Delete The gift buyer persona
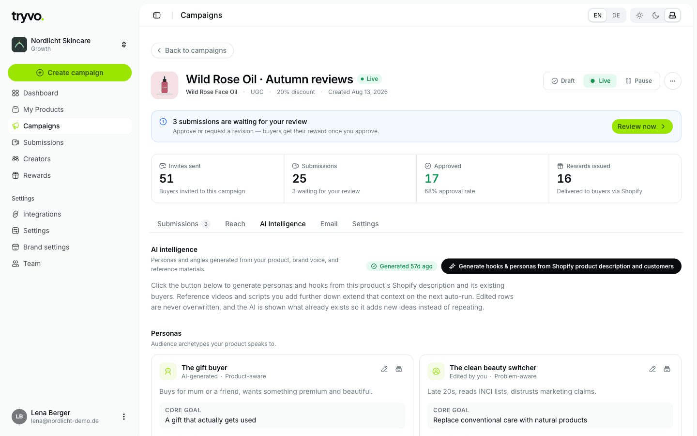 coord(399,369)
